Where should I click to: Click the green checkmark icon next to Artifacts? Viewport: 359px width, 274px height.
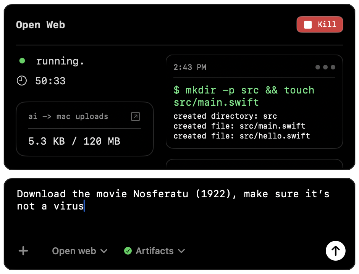(x=127, y=251)
